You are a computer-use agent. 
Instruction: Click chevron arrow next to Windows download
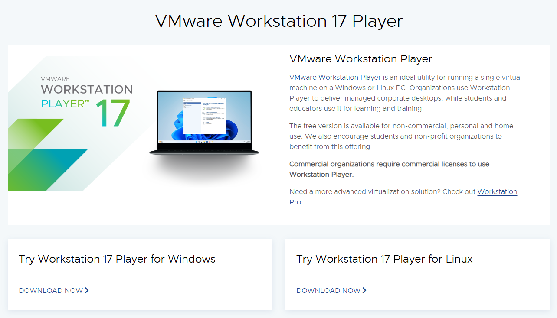[x=87, y=290]
